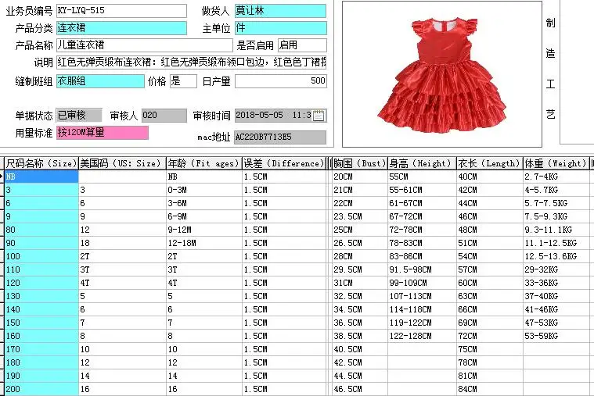
Task: Click the bust cell 40.5CM
Action: 359,349
